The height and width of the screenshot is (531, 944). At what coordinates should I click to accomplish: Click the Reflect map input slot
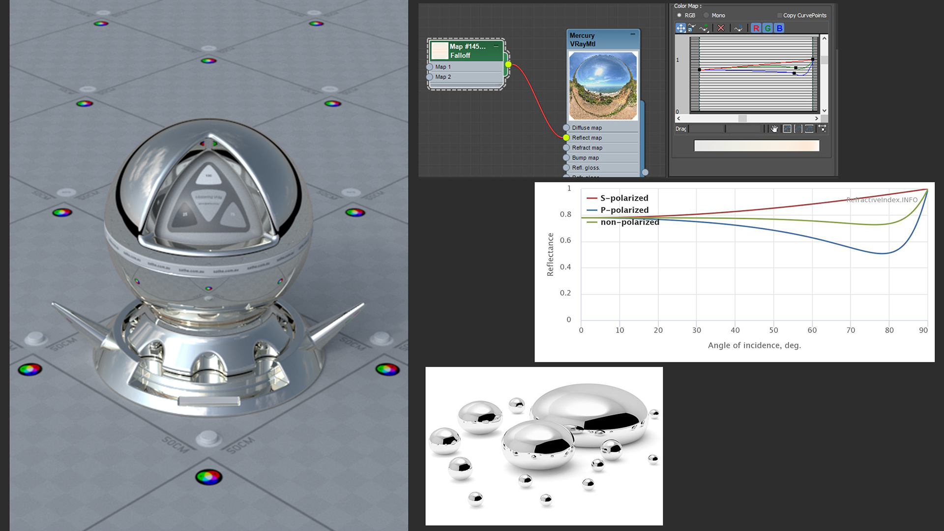coord(566,138)
